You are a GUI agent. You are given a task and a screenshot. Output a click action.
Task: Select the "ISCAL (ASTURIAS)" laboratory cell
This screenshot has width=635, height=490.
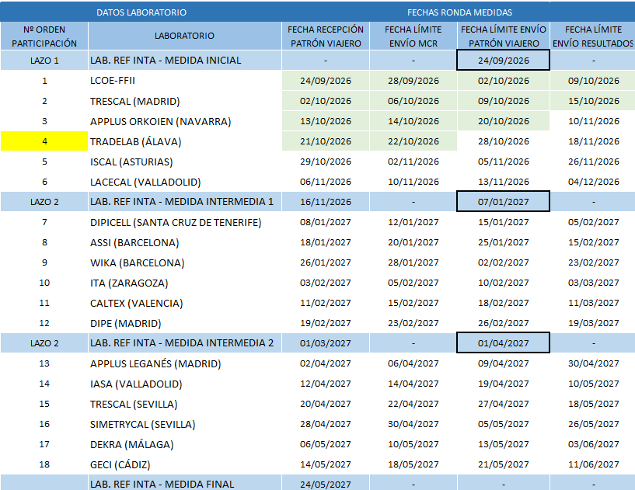coord(185,162)
